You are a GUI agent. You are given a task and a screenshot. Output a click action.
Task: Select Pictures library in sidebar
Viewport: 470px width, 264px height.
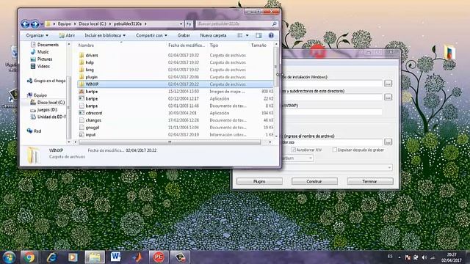pyautogui.click(x=44, y=59)
